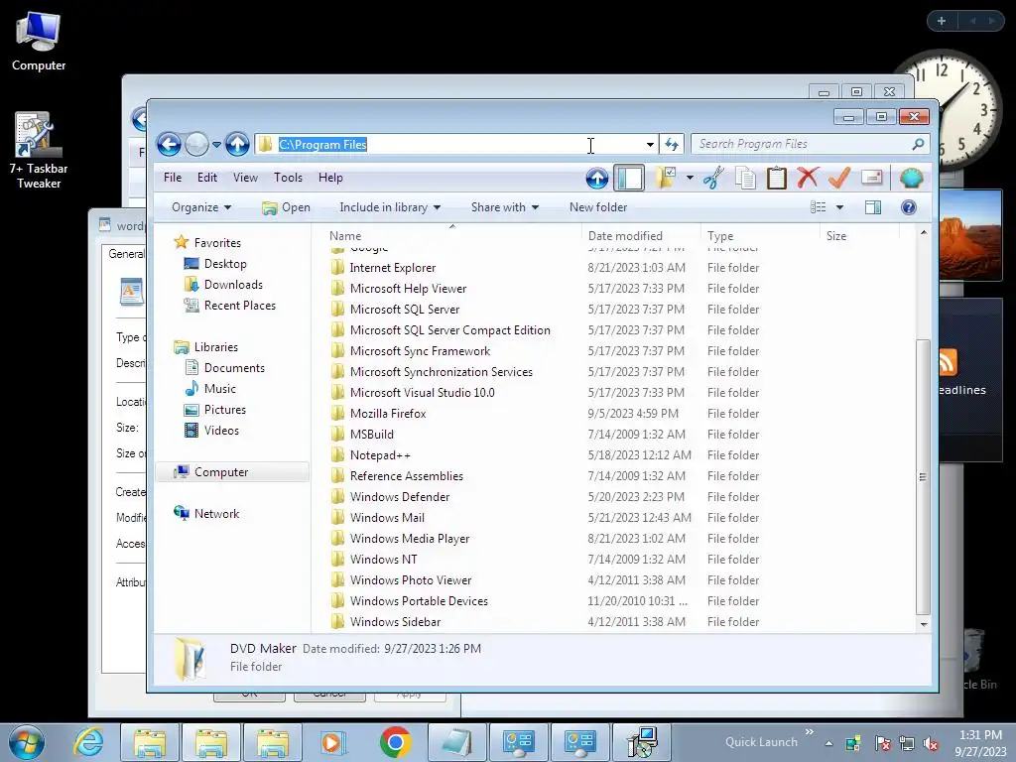The width and height of the screenshot is (1016, 762).
Task: Select Documents library in navigation pane
Action: (234, 368)
